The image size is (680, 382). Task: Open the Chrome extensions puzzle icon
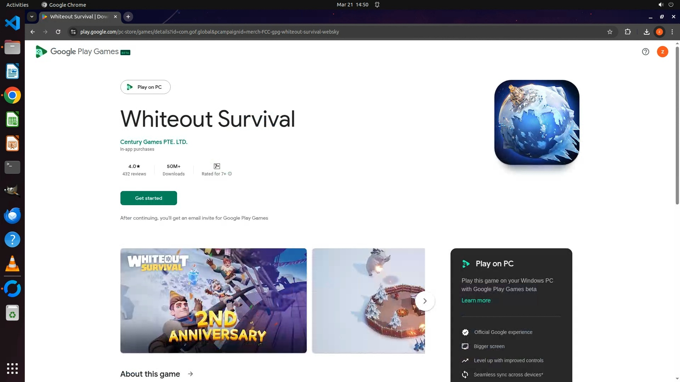628,32
